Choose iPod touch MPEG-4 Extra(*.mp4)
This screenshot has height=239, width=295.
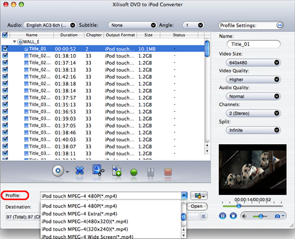[x=111, y=214]
